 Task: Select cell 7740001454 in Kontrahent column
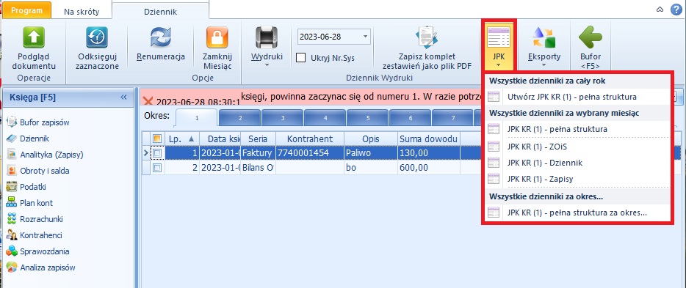tap(310, 153)
